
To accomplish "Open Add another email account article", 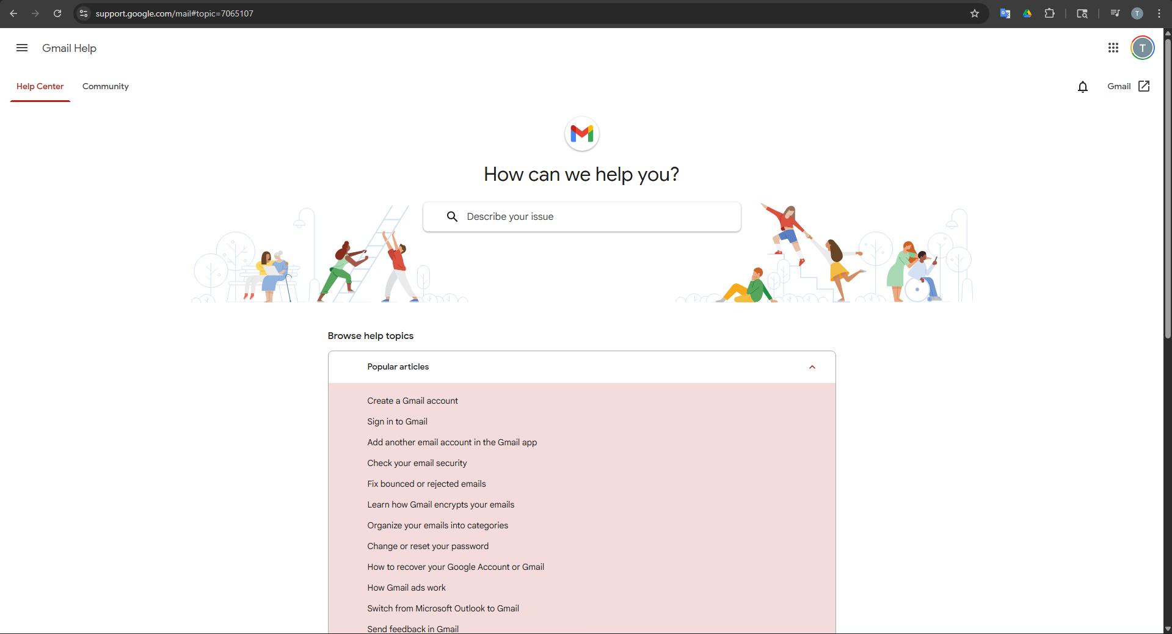I will click(x=452, y=442).
